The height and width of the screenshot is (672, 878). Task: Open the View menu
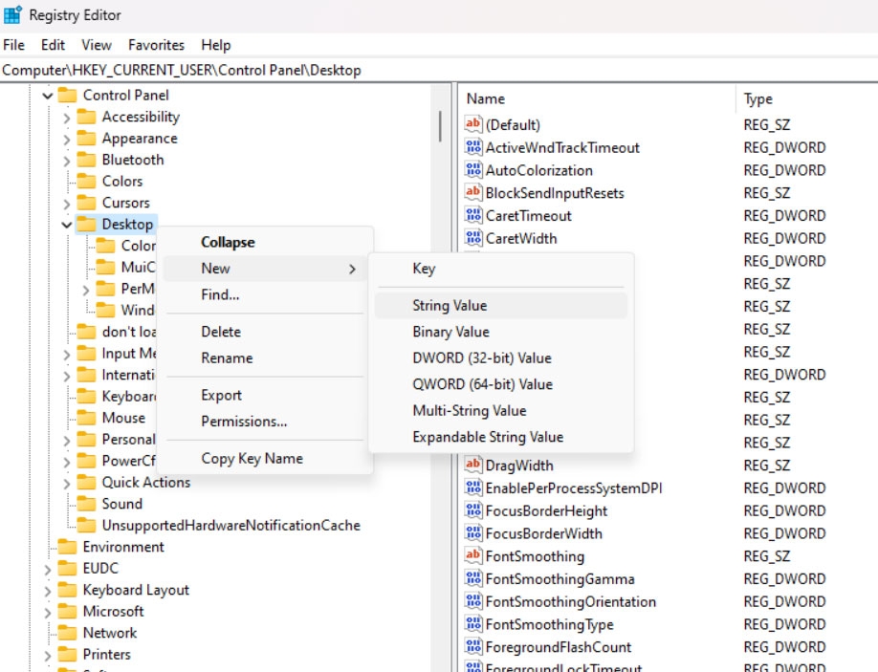[97, 45]
